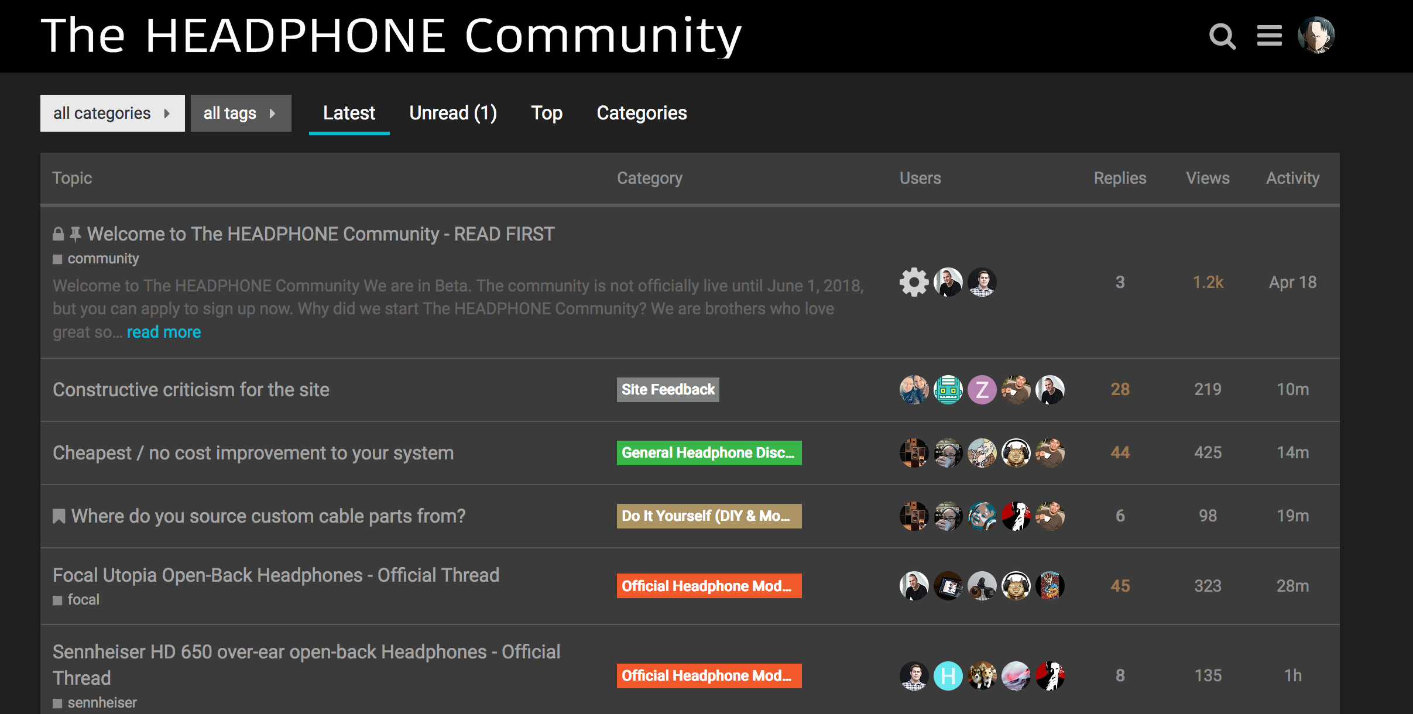Expand the all categories dropdown
The image size is (1413, 714).
tap(112, 113)
